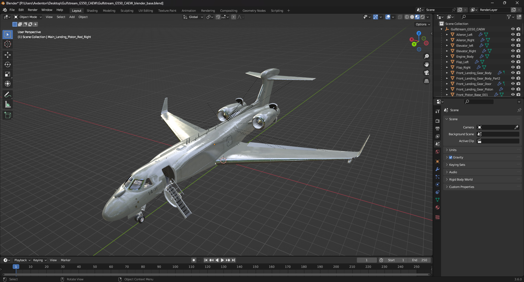Open the viewport Options dropdown
This screenshot has width=524, height=282.
(x=422, y=24)
